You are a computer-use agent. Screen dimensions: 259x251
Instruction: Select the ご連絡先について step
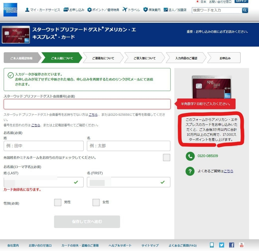pos(103,58)
